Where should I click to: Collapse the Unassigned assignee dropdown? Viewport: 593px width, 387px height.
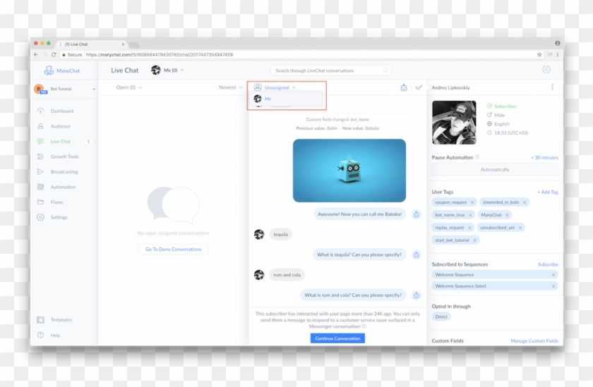[x=276, y=87]
